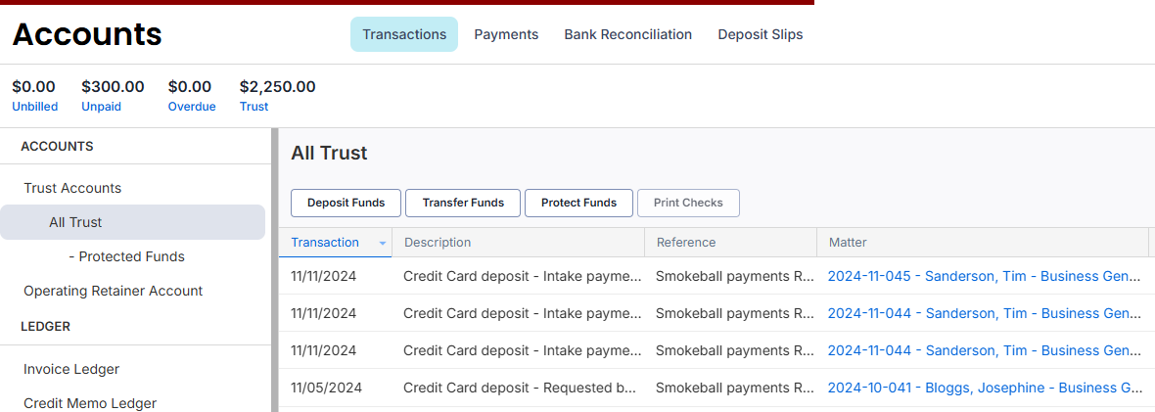Select Operating Retainer Account
Viewport: 1155px width, 412px height.
click(113, 291)
